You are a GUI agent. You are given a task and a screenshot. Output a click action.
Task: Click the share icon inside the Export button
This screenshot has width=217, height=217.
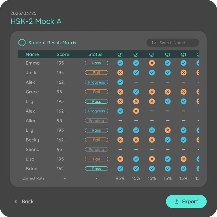[x=176, y=201]
